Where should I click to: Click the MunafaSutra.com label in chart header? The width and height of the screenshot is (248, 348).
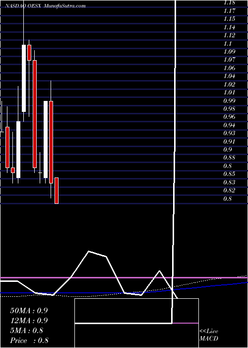point(65,6)
